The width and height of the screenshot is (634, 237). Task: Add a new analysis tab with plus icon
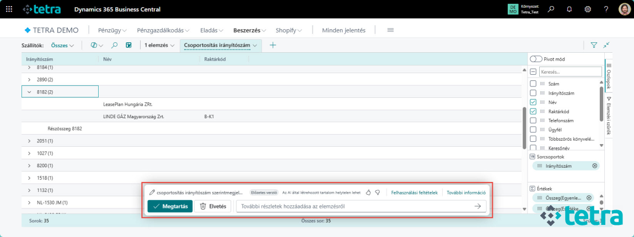point(272,45)
